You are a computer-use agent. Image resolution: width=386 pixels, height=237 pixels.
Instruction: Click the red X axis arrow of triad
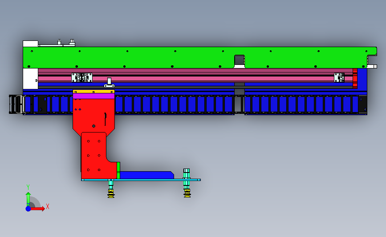(x=38, y=209)
